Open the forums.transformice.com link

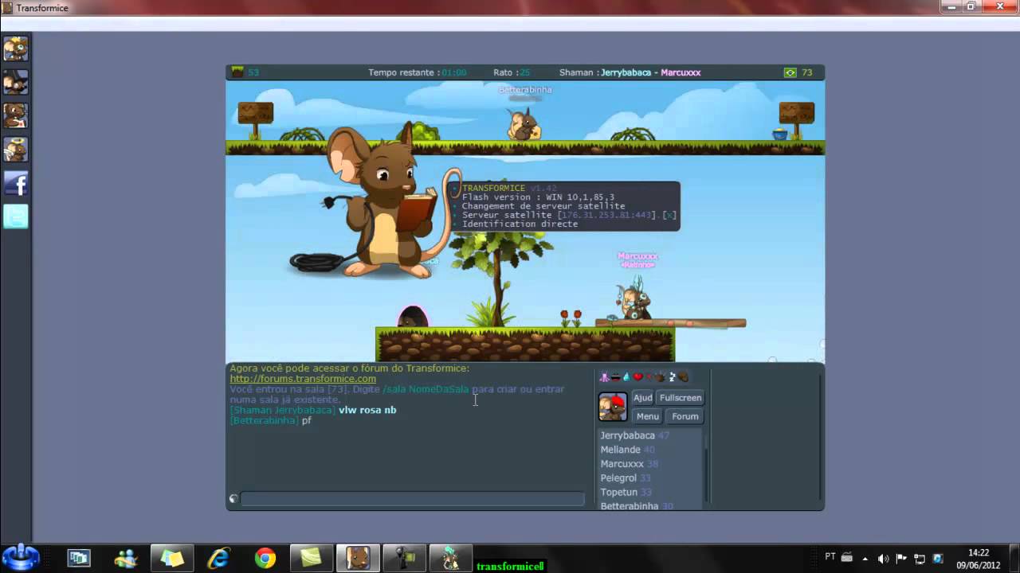(303, 379)
